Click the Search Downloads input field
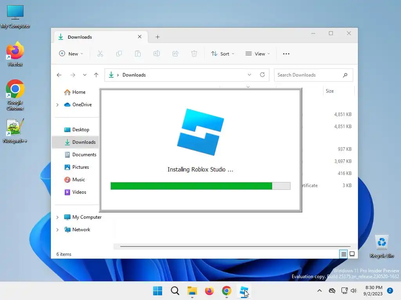The image size is (401, 300). click(314, 75)
